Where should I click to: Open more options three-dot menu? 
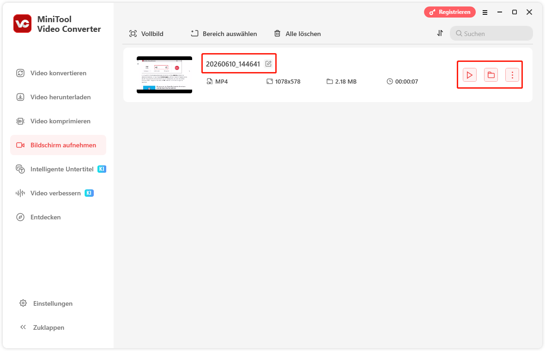tap(512, 75)
